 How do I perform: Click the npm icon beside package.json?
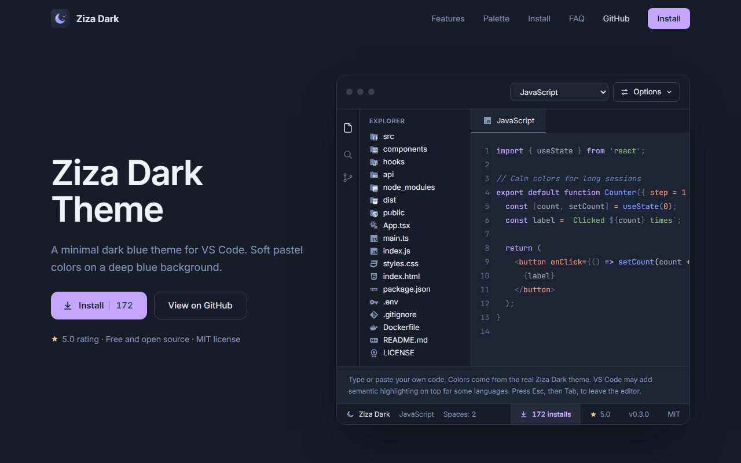point(374,289)
